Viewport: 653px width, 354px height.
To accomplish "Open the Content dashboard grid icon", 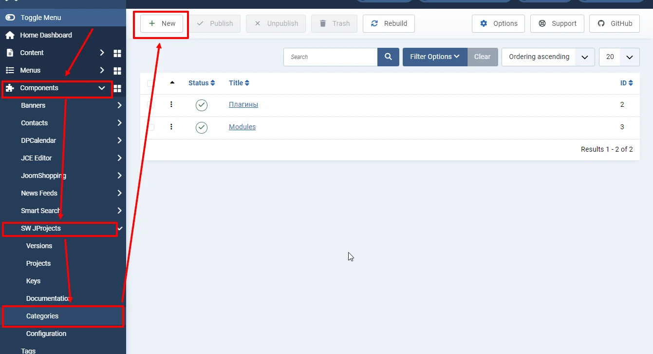I will point(117,53).
